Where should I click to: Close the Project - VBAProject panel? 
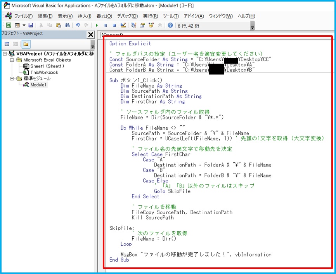pos(91,35)
